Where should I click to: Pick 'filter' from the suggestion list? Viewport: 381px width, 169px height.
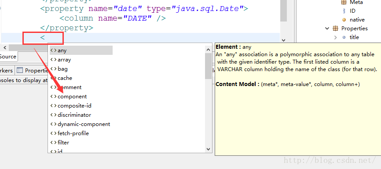point(63,143)
